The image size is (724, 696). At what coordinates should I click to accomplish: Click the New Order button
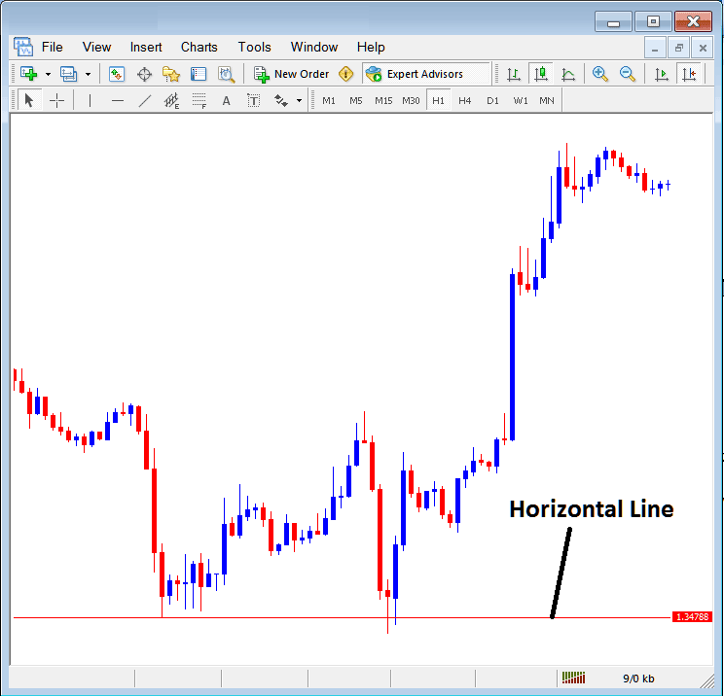[291, 74]
